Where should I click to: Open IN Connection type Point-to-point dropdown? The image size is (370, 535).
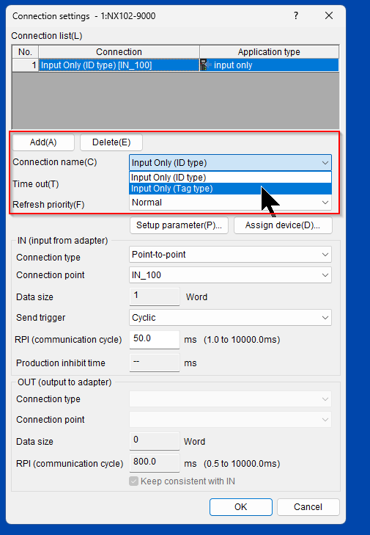(x=230, y=255)
